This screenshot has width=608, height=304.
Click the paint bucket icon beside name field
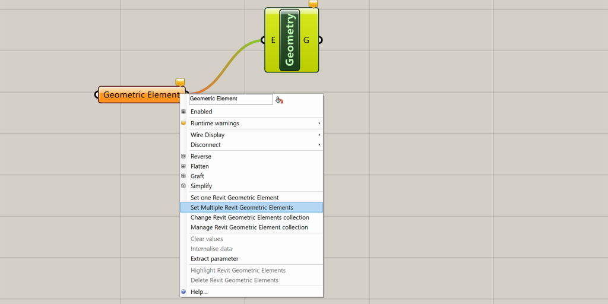point(279,100)
